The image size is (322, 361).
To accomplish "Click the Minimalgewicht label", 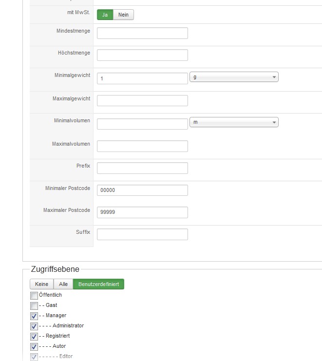I will pyautogui.click(x=72, y=76).
